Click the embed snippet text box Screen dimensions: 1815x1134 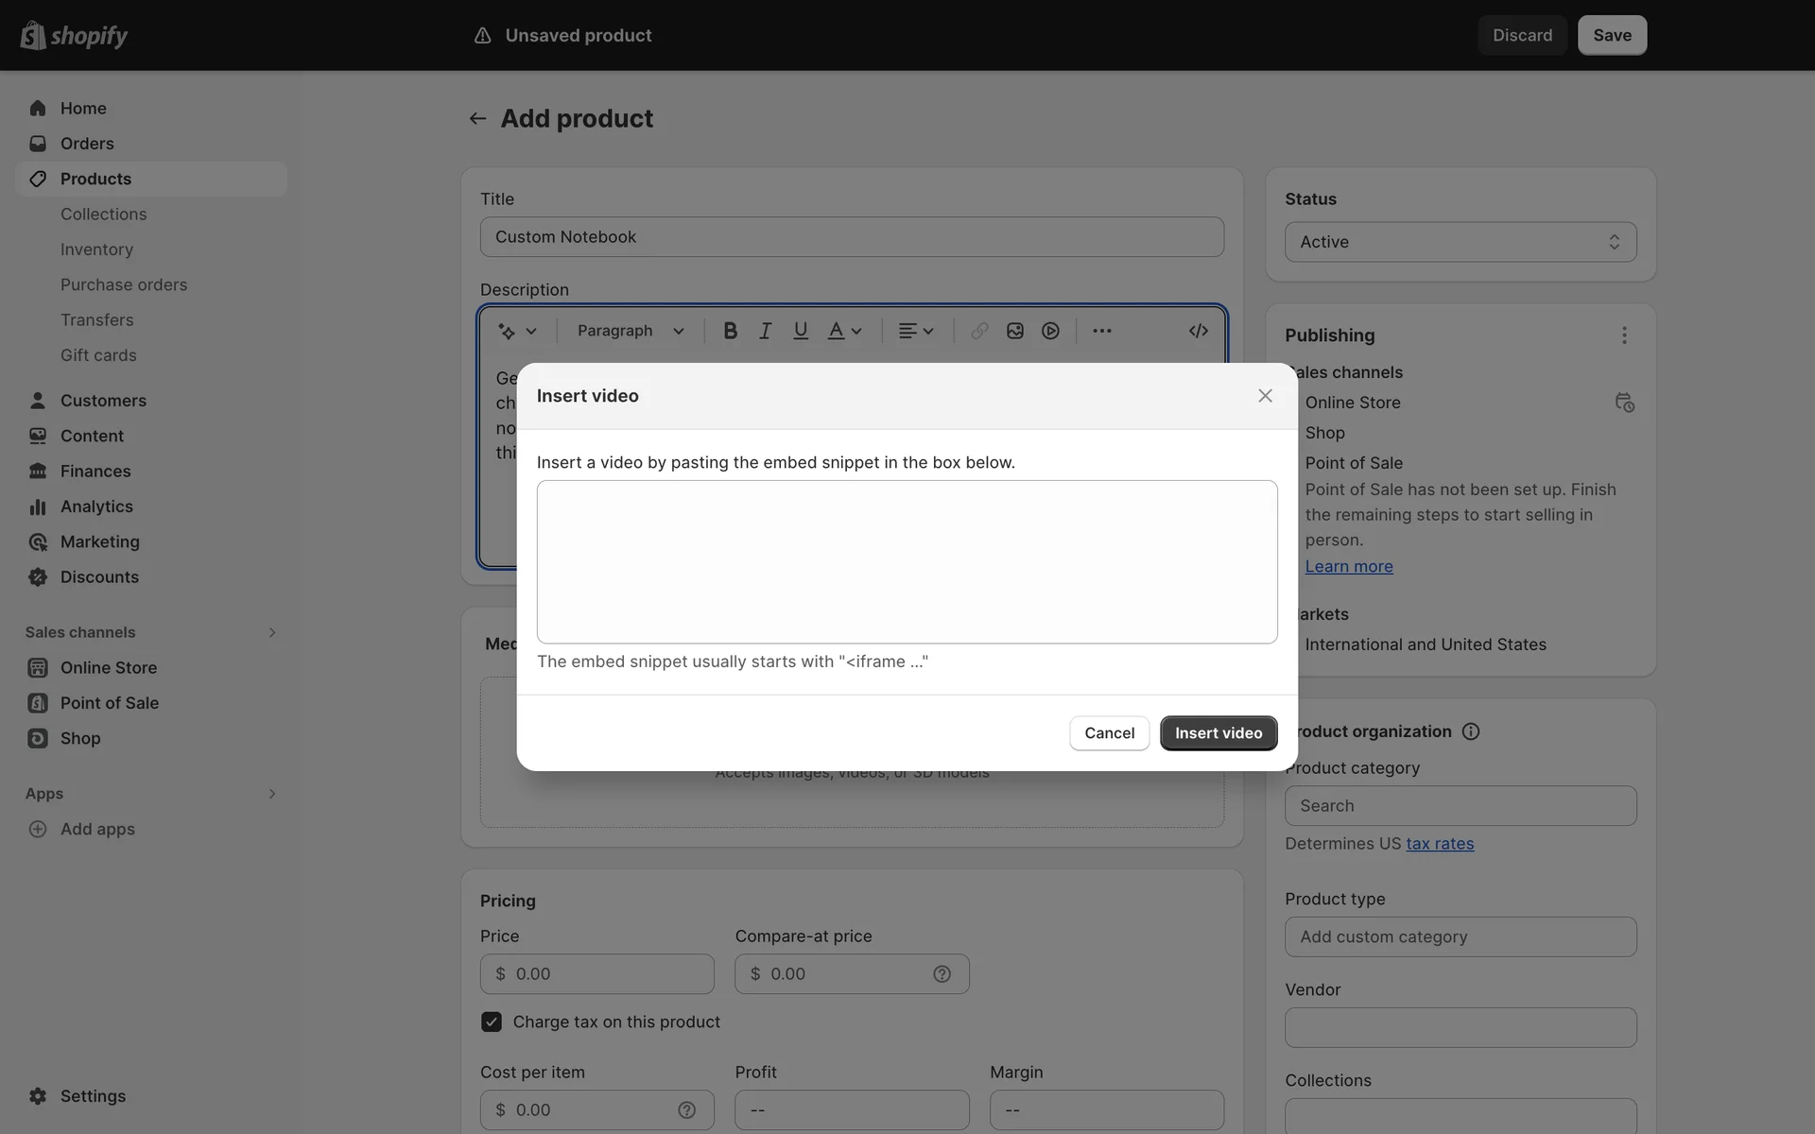pyautogui.click(x=907, y=562)
